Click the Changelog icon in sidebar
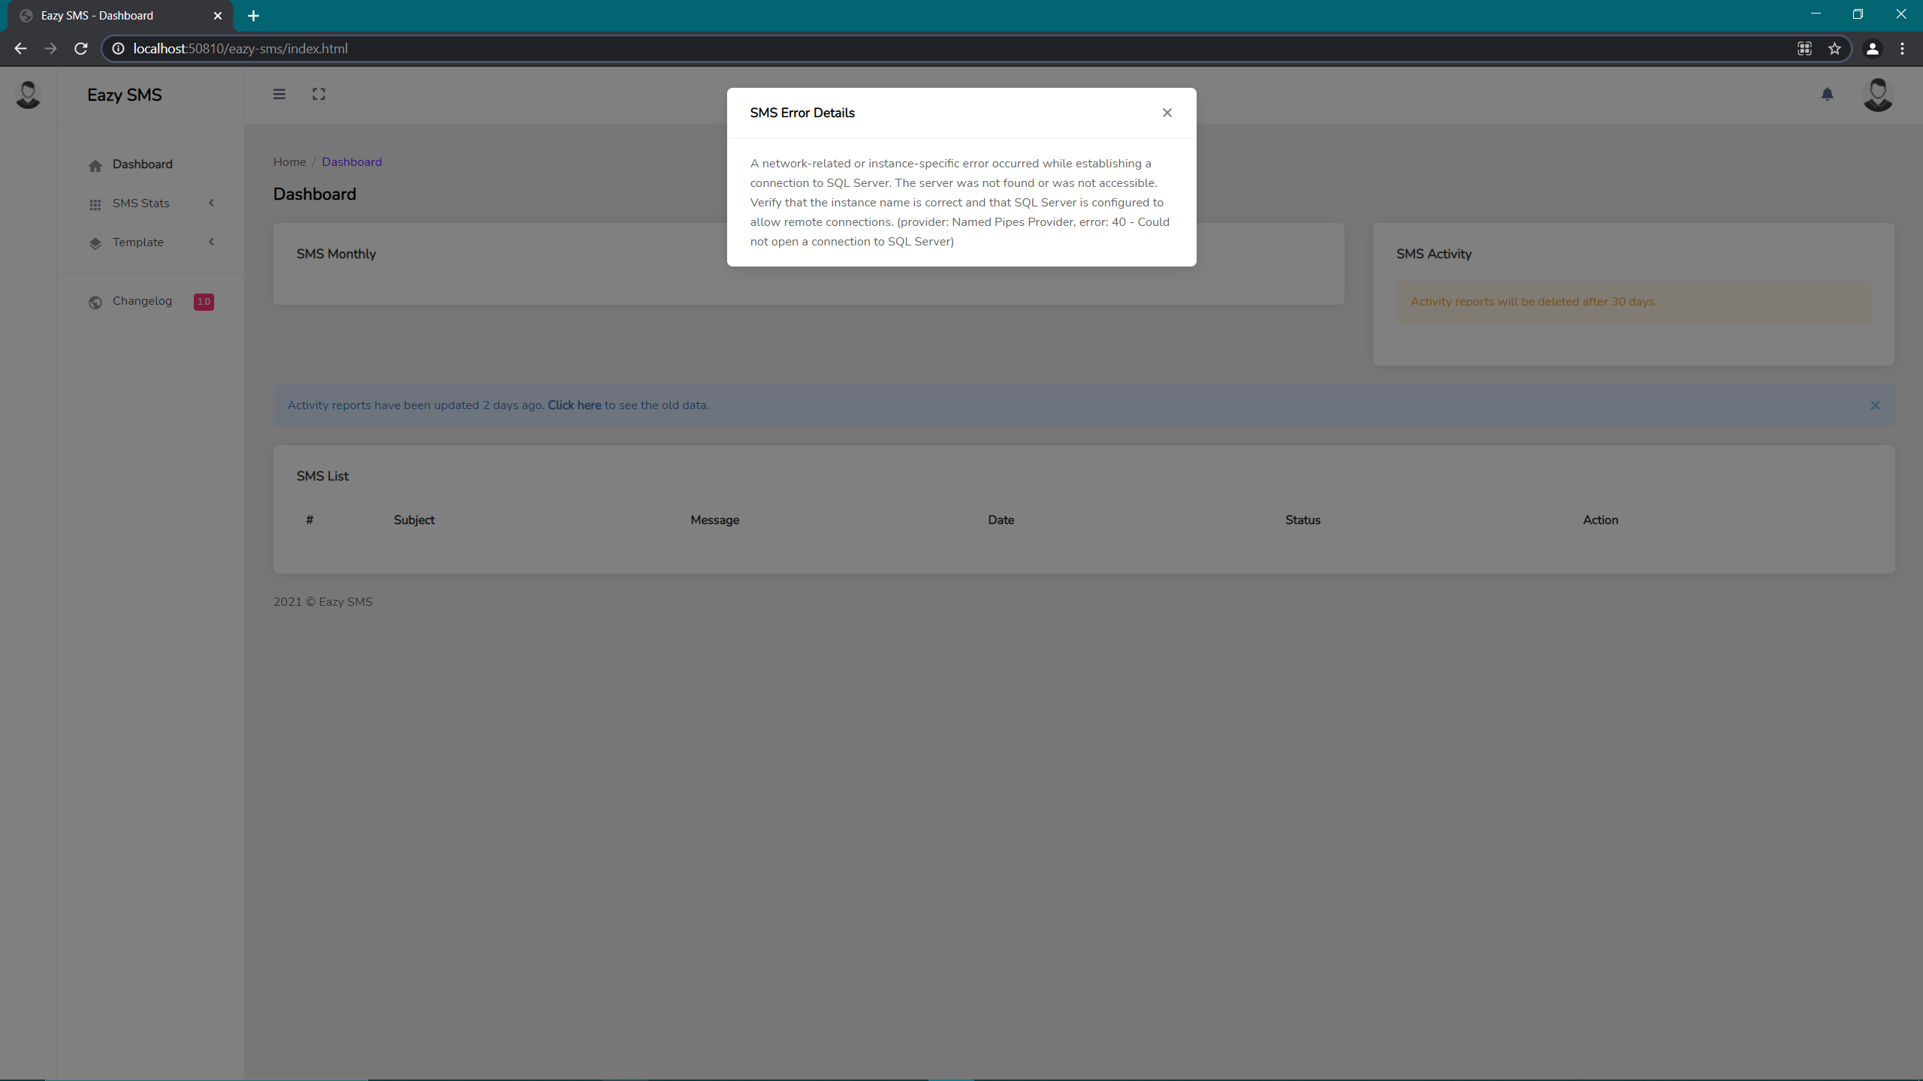 (x=95, y=301)
